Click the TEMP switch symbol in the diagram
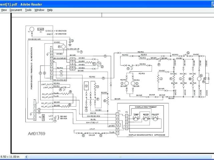Screen dimensions: 214x160 pos(136,118)
